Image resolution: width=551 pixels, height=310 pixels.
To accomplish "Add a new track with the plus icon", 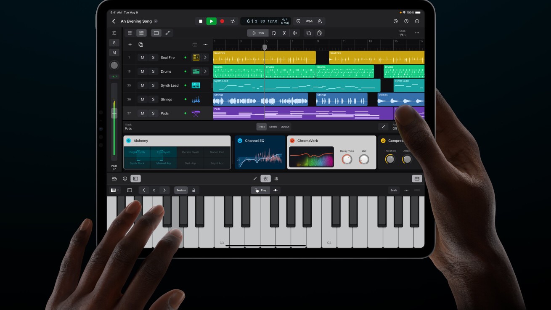I will 130,44.
